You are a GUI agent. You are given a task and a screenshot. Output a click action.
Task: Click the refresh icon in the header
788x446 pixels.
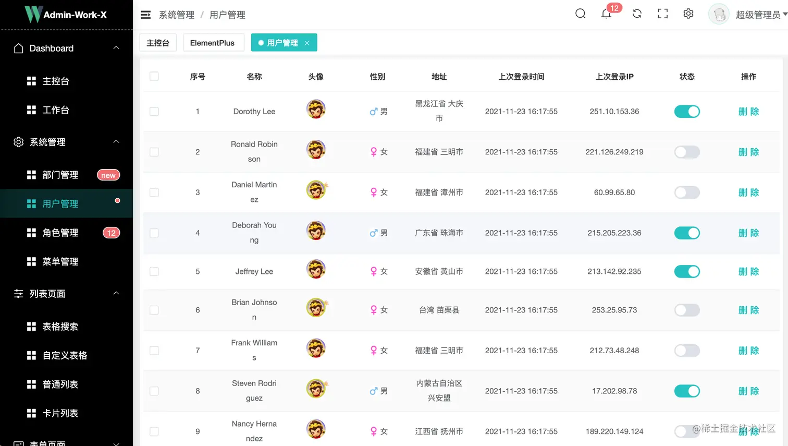pyautogui.click(x=636, y=14)
